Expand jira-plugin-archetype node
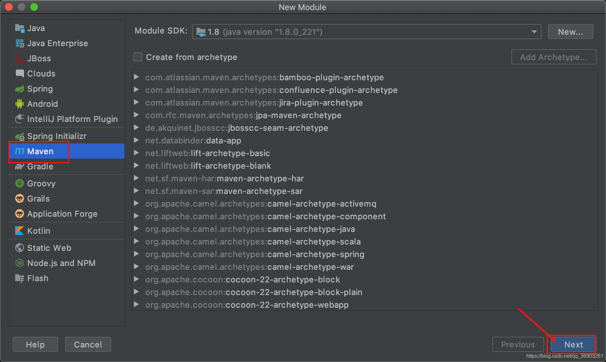The height and width of the screenshot is (362, 606). (x=136, y=102)
